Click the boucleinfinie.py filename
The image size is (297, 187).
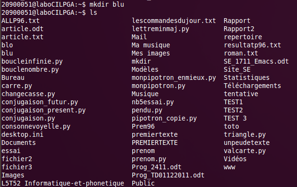(32, 61)
